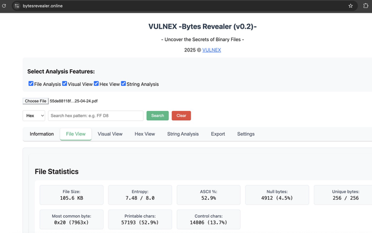The image size is (372, 233).
Task: Open the Export tab
Action: pyautogui.click(x=218, y=134)
